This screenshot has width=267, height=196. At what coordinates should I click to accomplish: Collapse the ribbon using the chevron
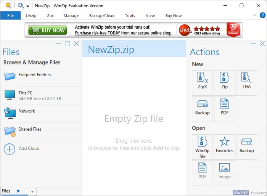click(255, 16)
